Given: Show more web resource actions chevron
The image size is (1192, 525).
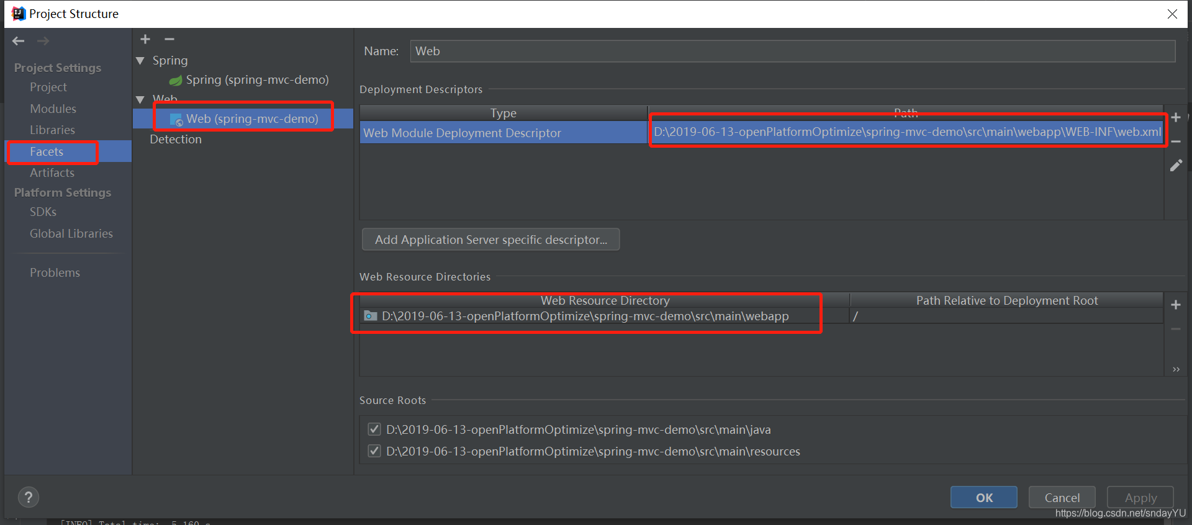Looking at the screenshot, I should [x=1176, y=369].
